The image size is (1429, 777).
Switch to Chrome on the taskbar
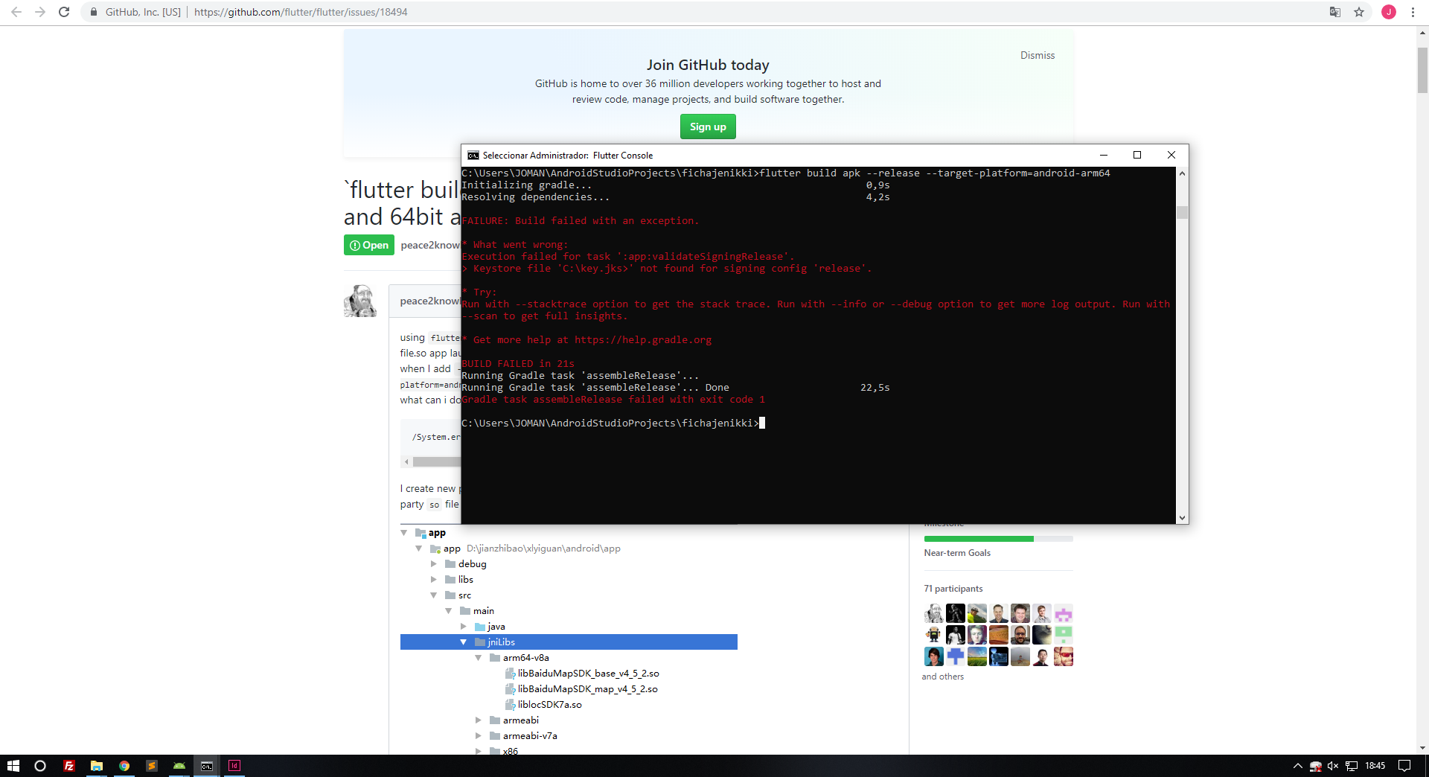pos(124,766)
